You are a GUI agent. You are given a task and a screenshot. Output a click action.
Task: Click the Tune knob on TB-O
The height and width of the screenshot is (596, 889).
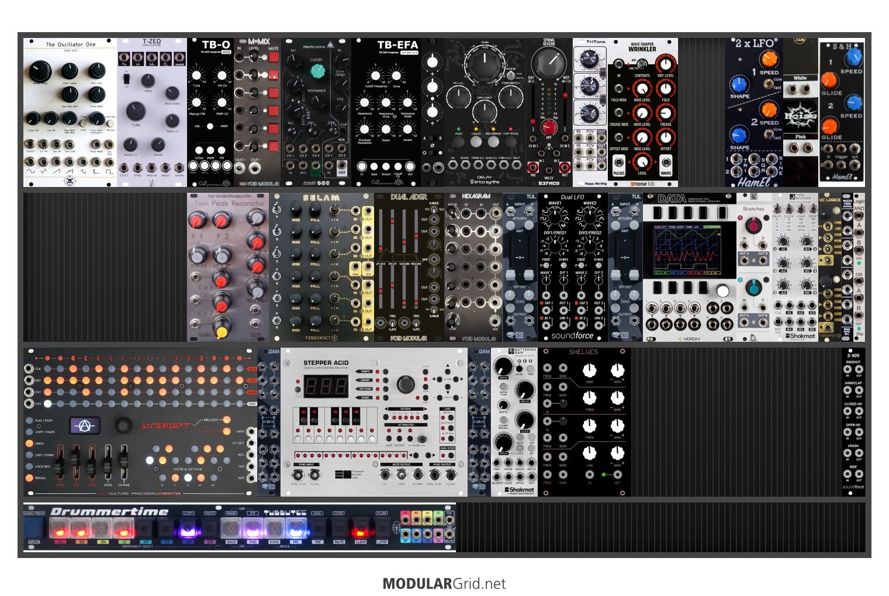[x=197, y=75]
